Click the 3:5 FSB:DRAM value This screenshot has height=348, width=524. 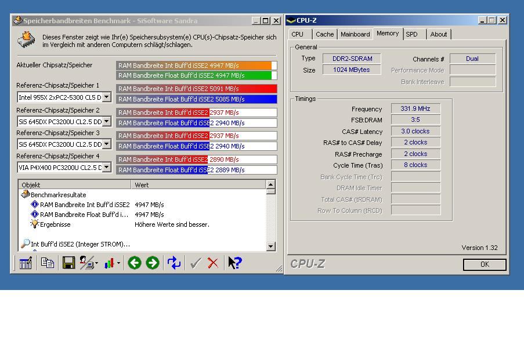coord(415,119)
